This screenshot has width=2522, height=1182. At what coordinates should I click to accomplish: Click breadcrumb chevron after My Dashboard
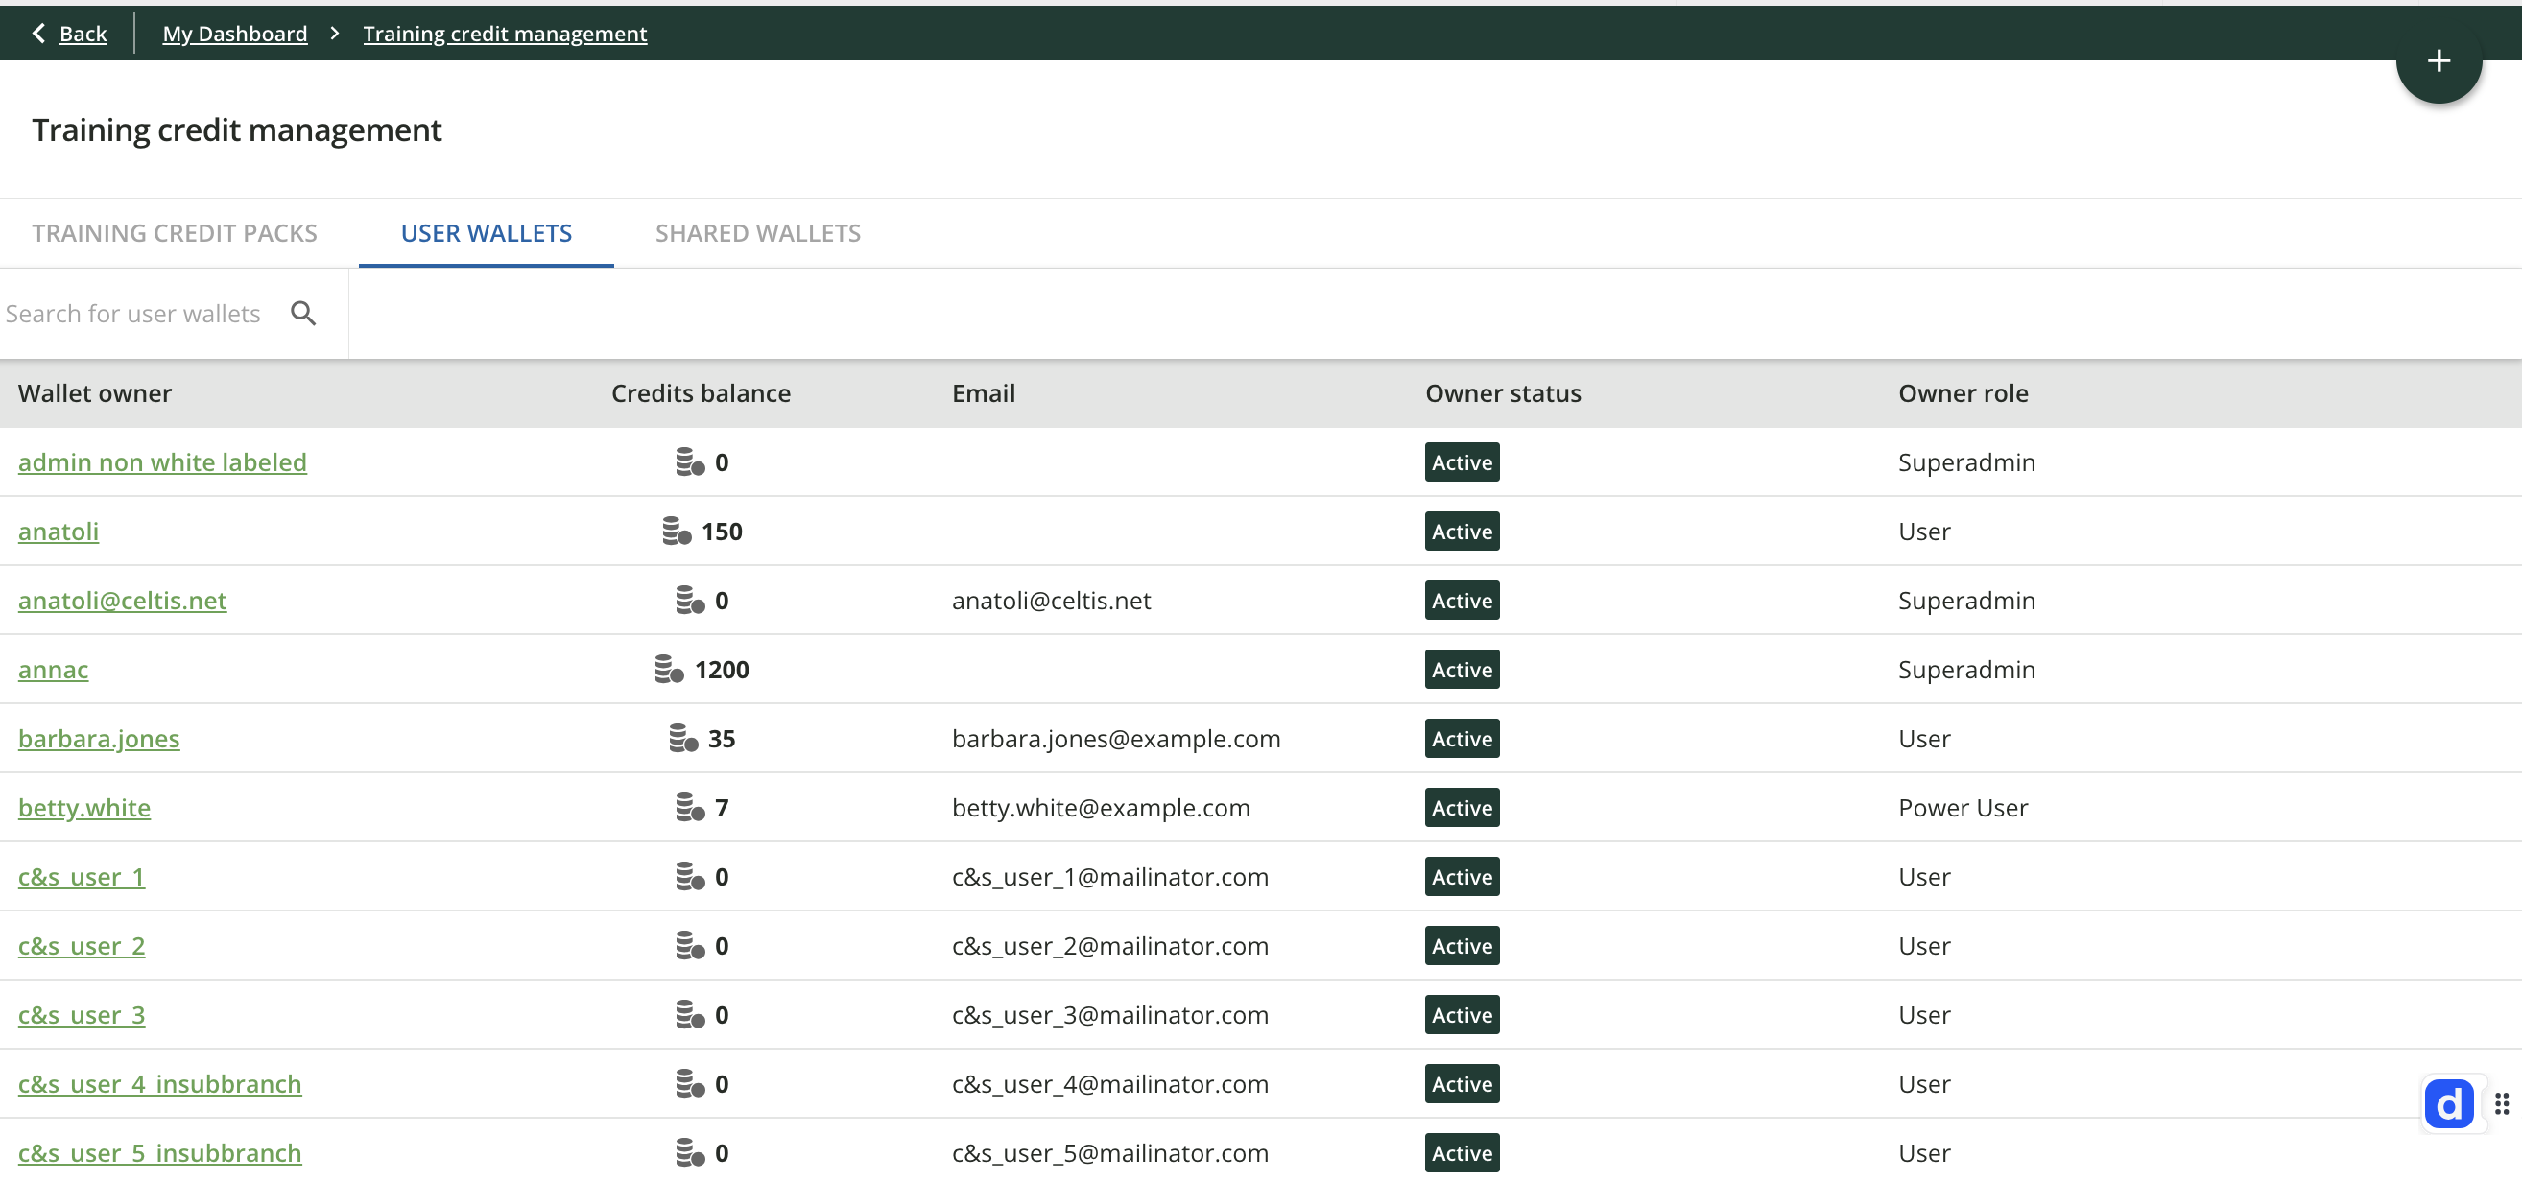tap(335, 34)
